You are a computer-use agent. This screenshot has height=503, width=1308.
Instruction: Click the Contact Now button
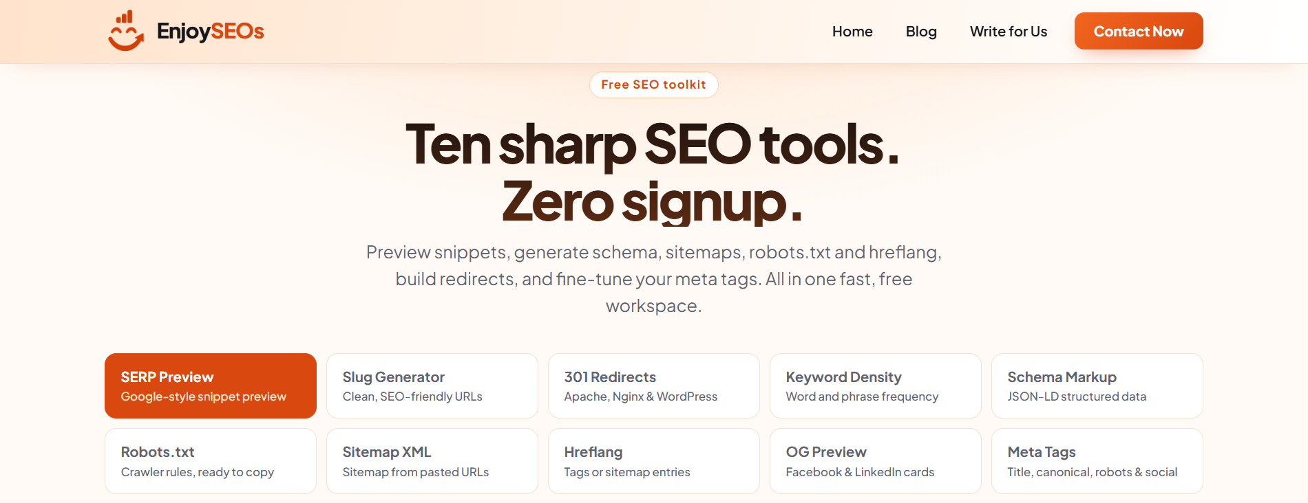point(1139,31)
